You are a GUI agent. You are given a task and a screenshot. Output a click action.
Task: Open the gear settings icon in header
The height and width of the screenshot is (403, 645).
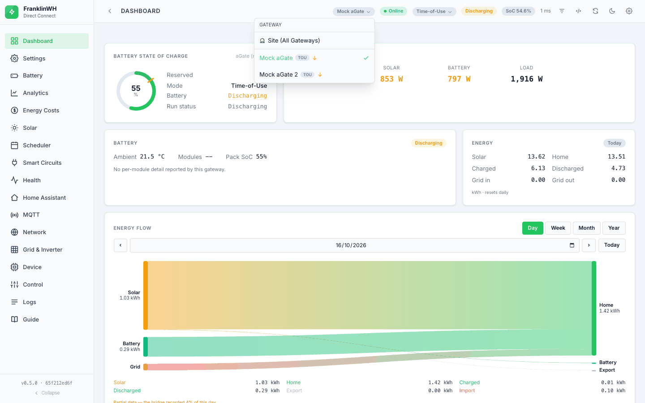(629, 11)
